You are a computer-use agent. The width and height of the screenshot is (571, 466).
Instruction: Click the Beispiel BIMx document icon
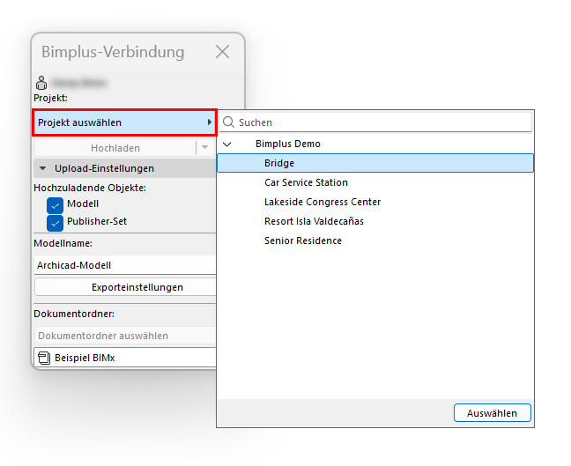coord(44,358)
